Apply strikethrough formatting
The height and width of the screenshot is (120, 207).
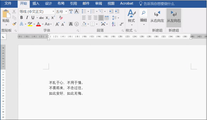pyautogui.click(x=41, y=18)
